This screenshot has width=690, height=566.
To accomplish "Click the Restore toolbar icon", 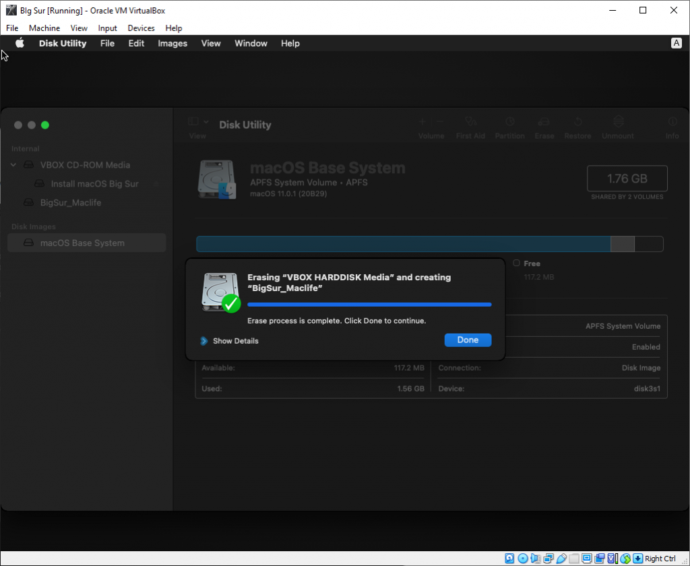I will [577, 122].
